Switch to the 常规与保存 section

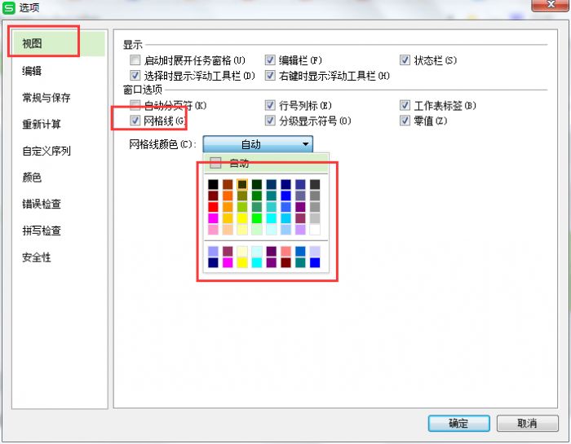pyautogui.click(x=46, y=98)
